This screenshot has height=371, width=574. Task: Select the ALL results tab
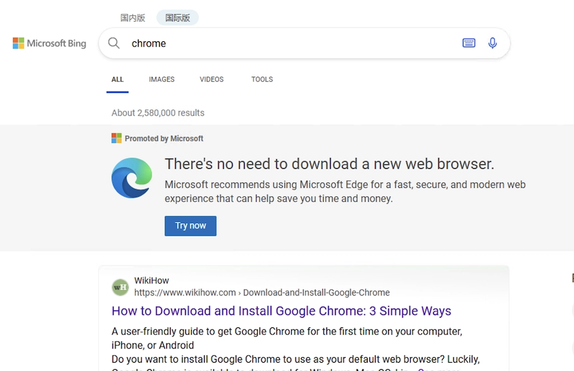[118, 80]
